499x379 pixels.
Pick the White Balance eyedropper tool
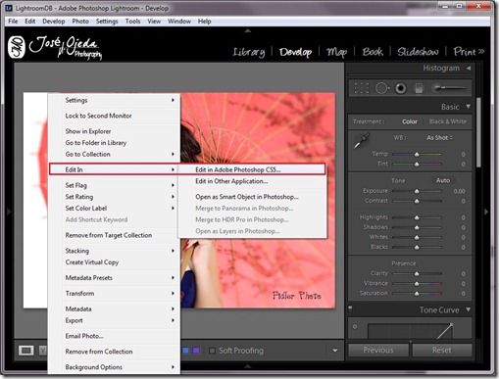point(362,141)
